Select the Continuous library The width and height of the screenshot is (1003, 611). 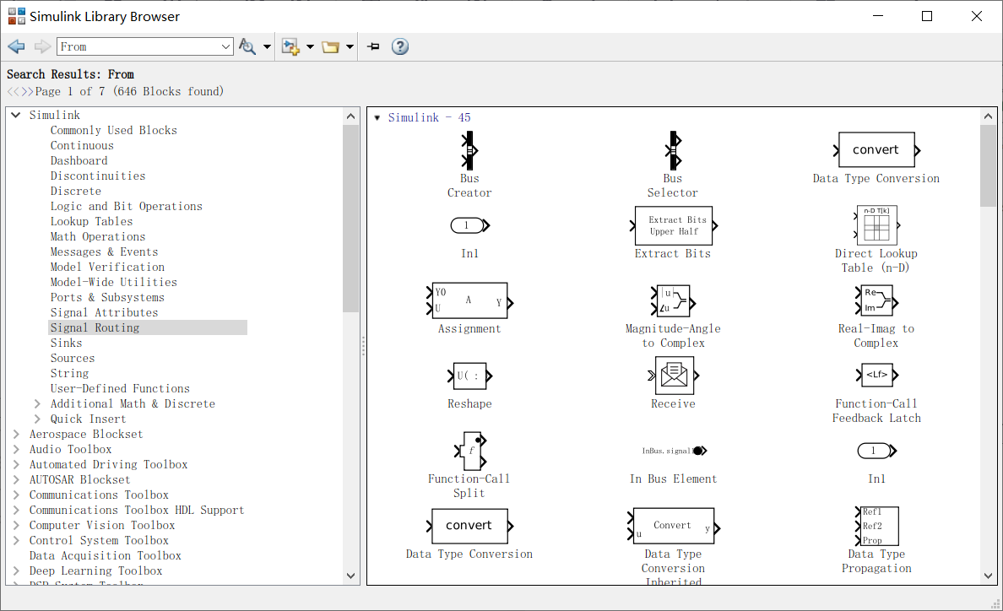(82, 146)
